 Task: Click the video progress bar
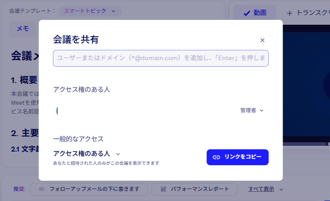tap(307, 144)
